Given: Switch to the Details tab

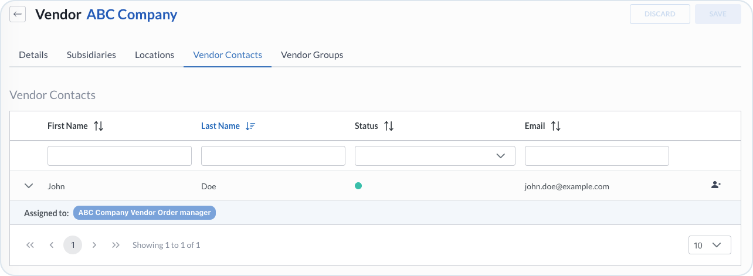Looking at the screenshot, I should [33, 54].
